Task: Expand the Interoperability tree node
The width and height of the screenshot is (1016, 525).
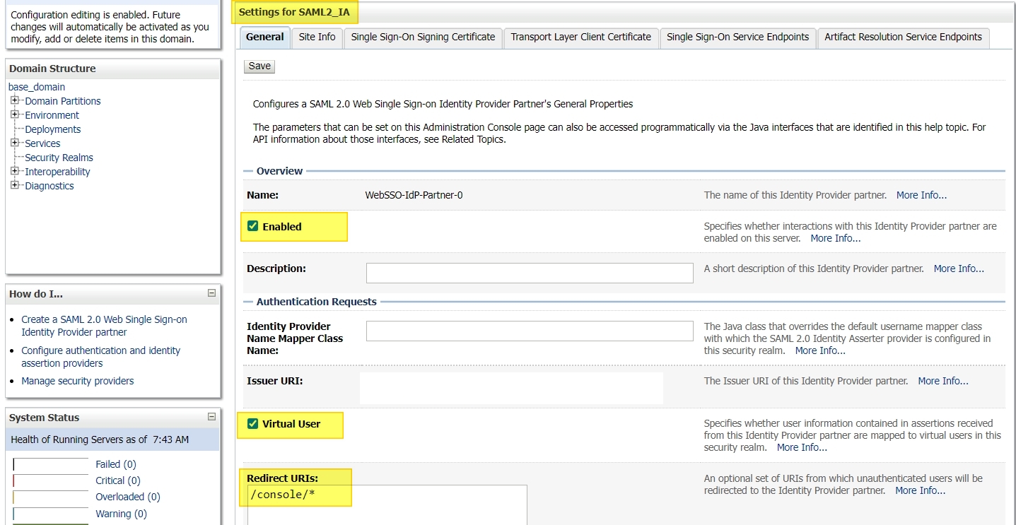Action: click(15, 171)
